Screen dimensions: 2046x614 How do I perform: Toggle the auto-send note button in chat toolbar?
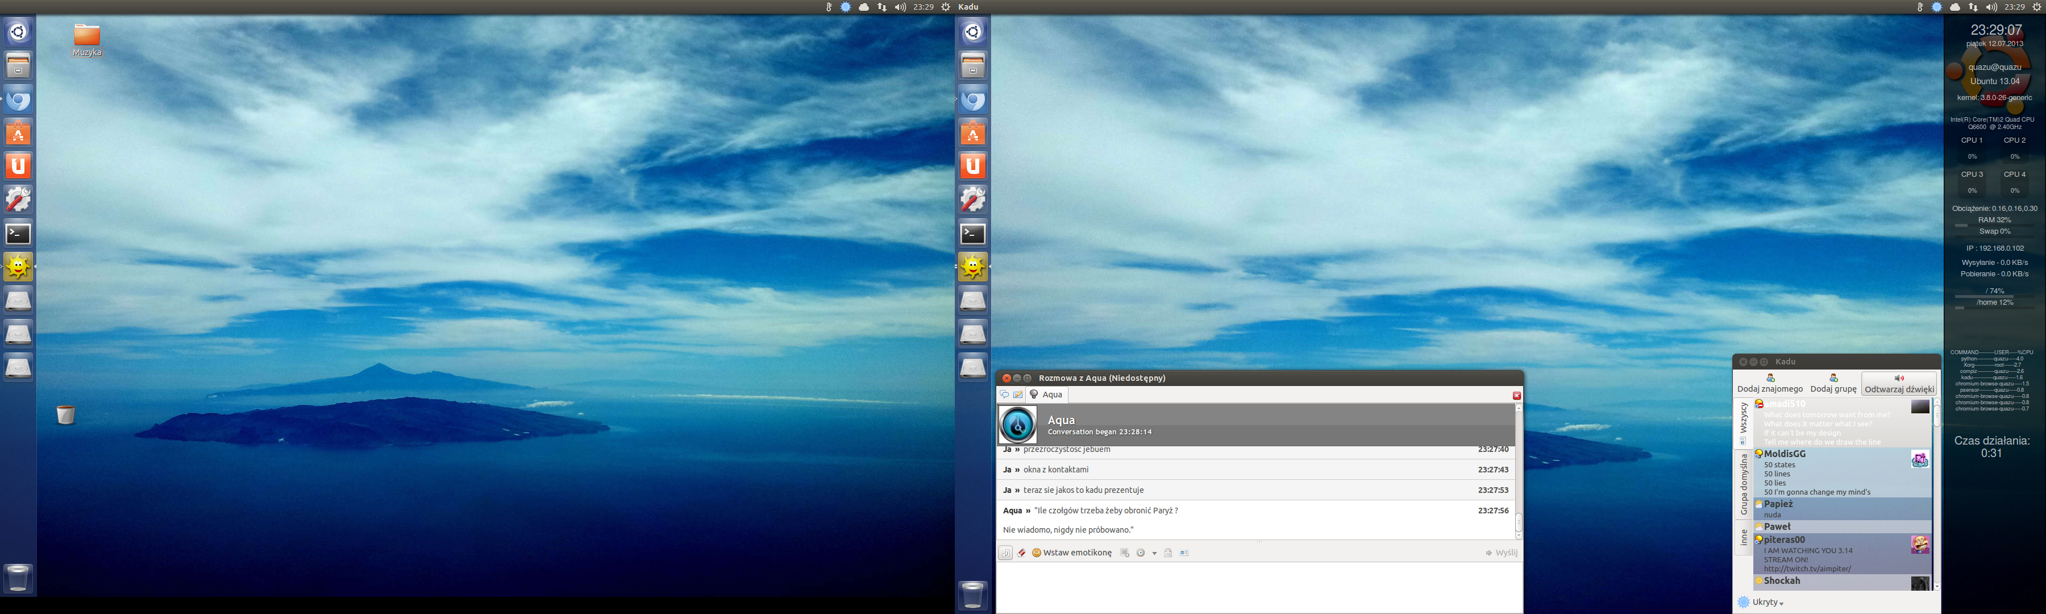[1005, 553]
